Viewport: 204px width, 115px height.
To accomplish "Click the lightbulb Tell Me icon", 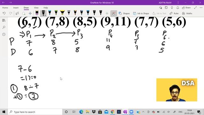I will coord(172,8).
